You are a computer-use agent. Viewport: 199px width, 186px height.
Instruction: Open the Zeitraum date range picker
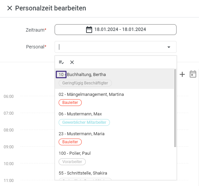point(116,30)
